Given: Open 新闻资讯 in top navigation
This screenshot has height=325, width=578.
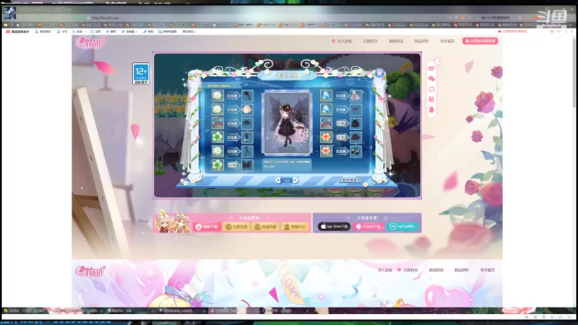Looking at the screenshot, I should coord(396,41).
